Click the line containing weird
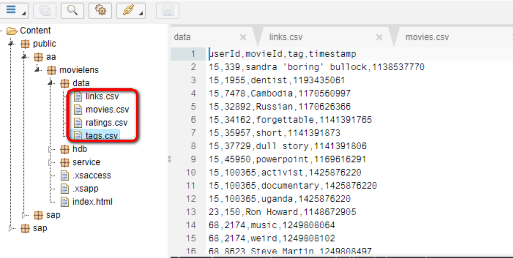Viewport: 513px width, 258px height. tap(272, 238)
